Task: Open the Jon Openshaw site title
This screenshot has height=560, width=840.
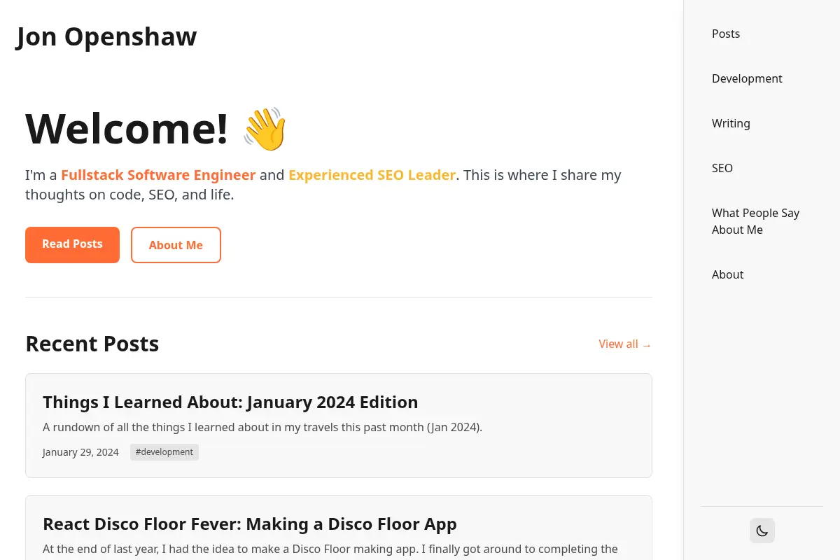Action: [x=106, y=36]
